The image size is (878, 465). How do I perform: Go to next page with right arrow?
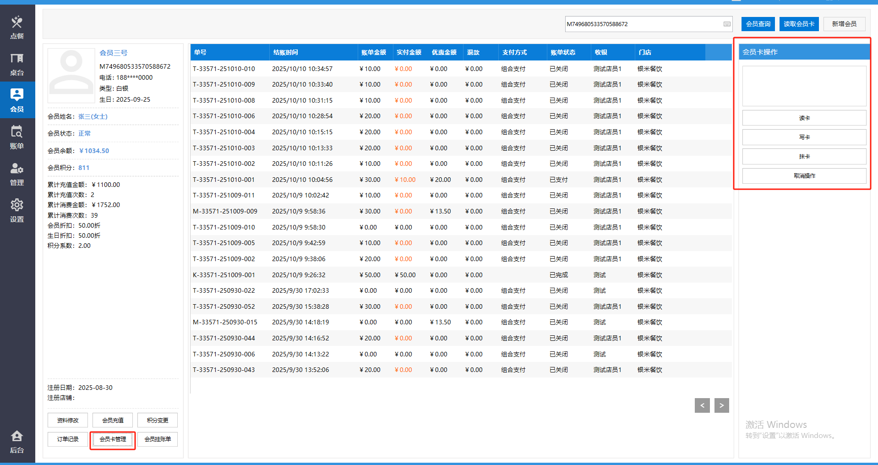[x=721, y=405]
